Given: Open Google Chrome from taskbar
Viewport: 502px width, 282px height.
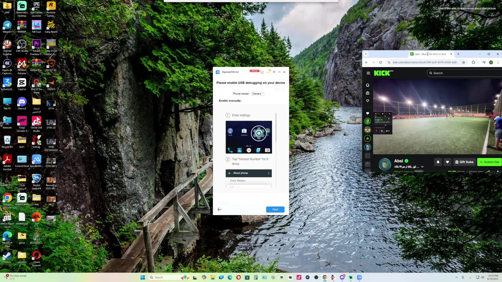Looking at the screenshot, I should click(325, 277).
